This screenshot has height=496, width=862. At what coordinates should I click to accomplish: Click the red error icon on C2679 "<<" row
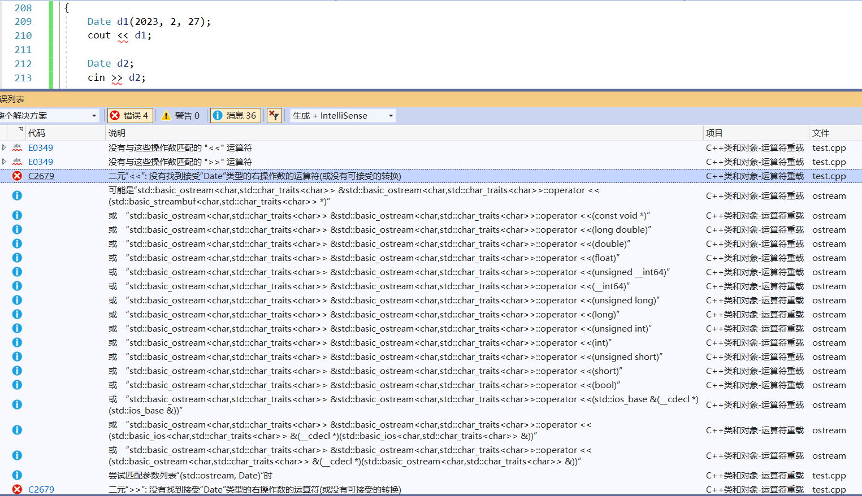pos(18,176)
